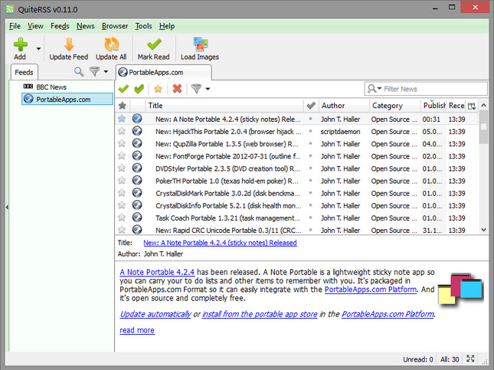Image resolution: width=494 pixels, height=370 pixels.
Task: Click the Unread: 0 status bar counter
Action: [x=417, y=359]
